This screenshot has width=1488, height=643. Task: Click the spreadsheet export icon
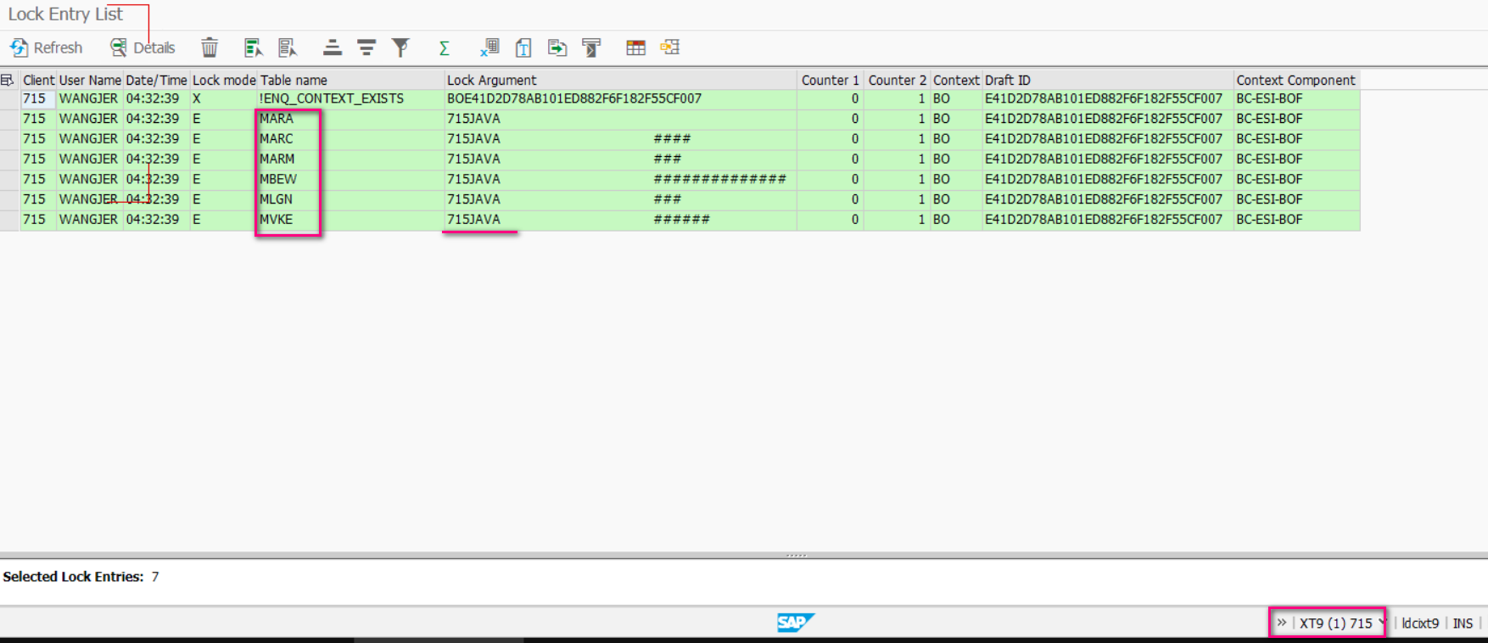489,48
